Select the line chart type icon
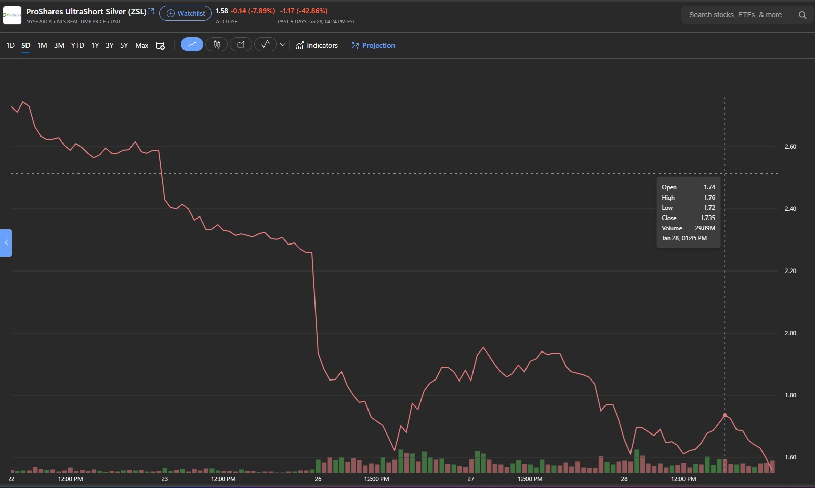The image size is (815, 488). (x=192, y=45)
